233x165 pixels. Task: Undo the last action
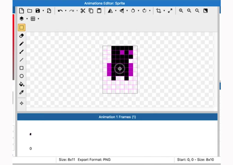pyautogui.click(x=60, y=11)
